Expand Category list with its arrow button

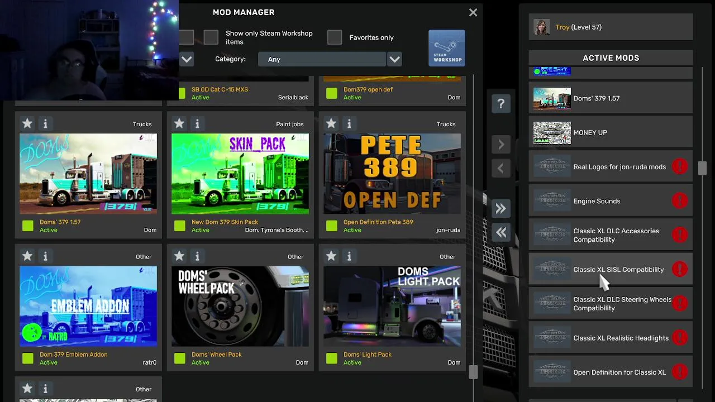point(394,59)
